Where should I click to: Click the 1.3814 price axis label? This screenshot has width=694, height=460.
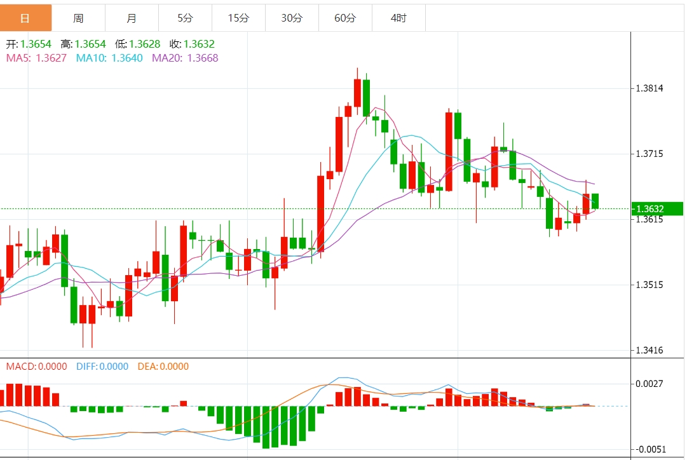click(650, 88)
